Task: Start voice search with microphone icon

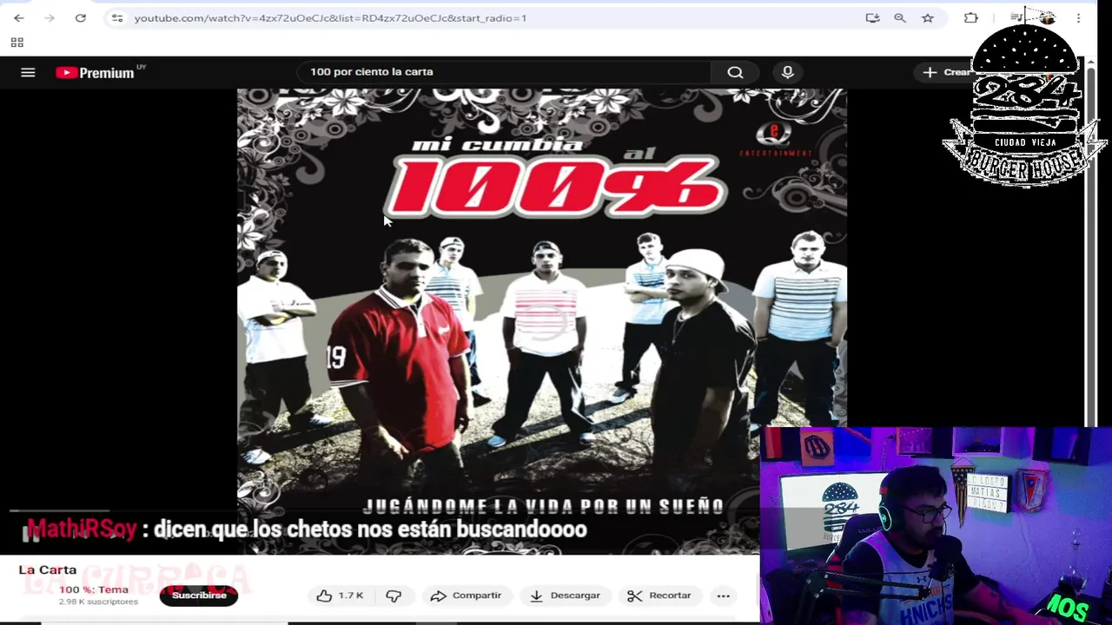Action: [787, 72]
